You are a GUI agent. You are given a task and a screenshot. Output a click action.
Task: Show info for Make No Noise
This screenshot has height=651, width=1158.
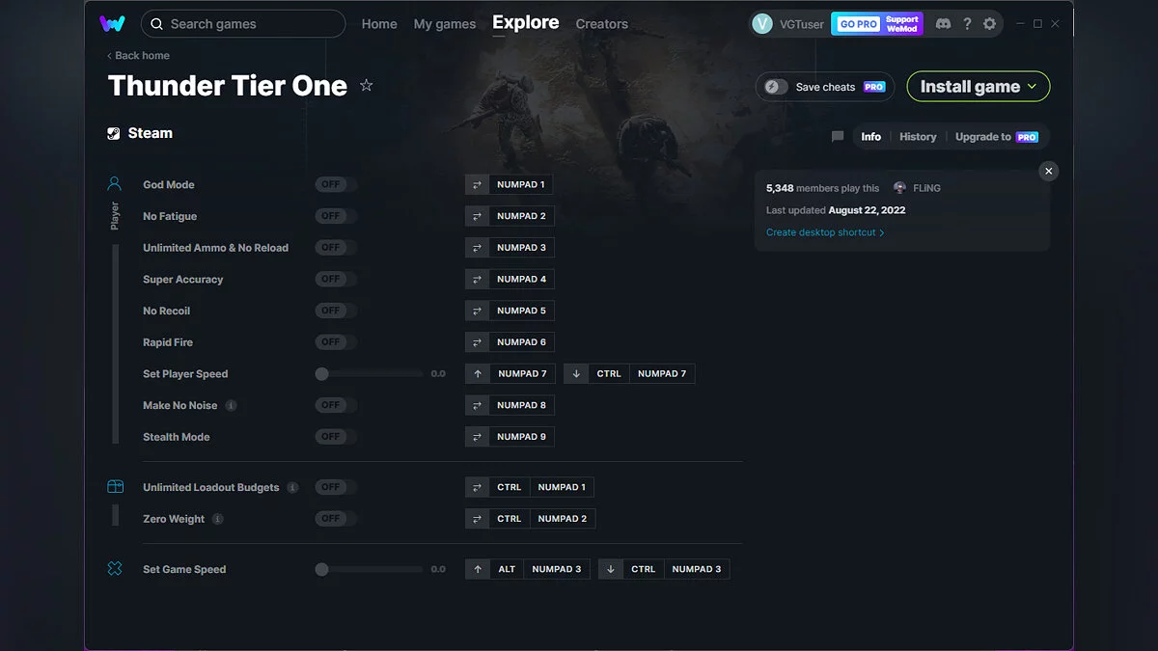click(231, 405)
